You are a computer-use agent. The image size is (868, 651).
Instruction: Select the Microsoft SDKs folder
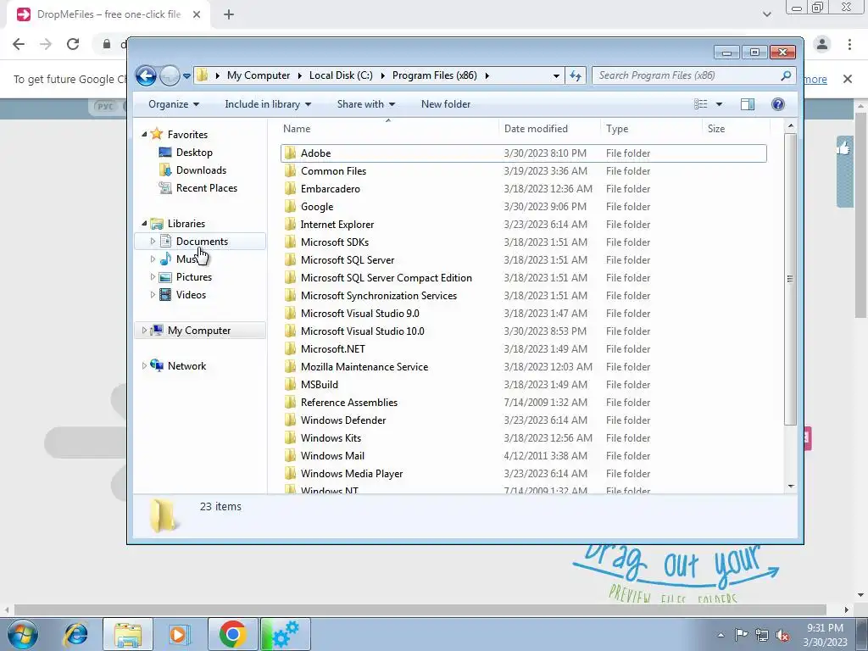pyautogui.click(x=334, y=242)
